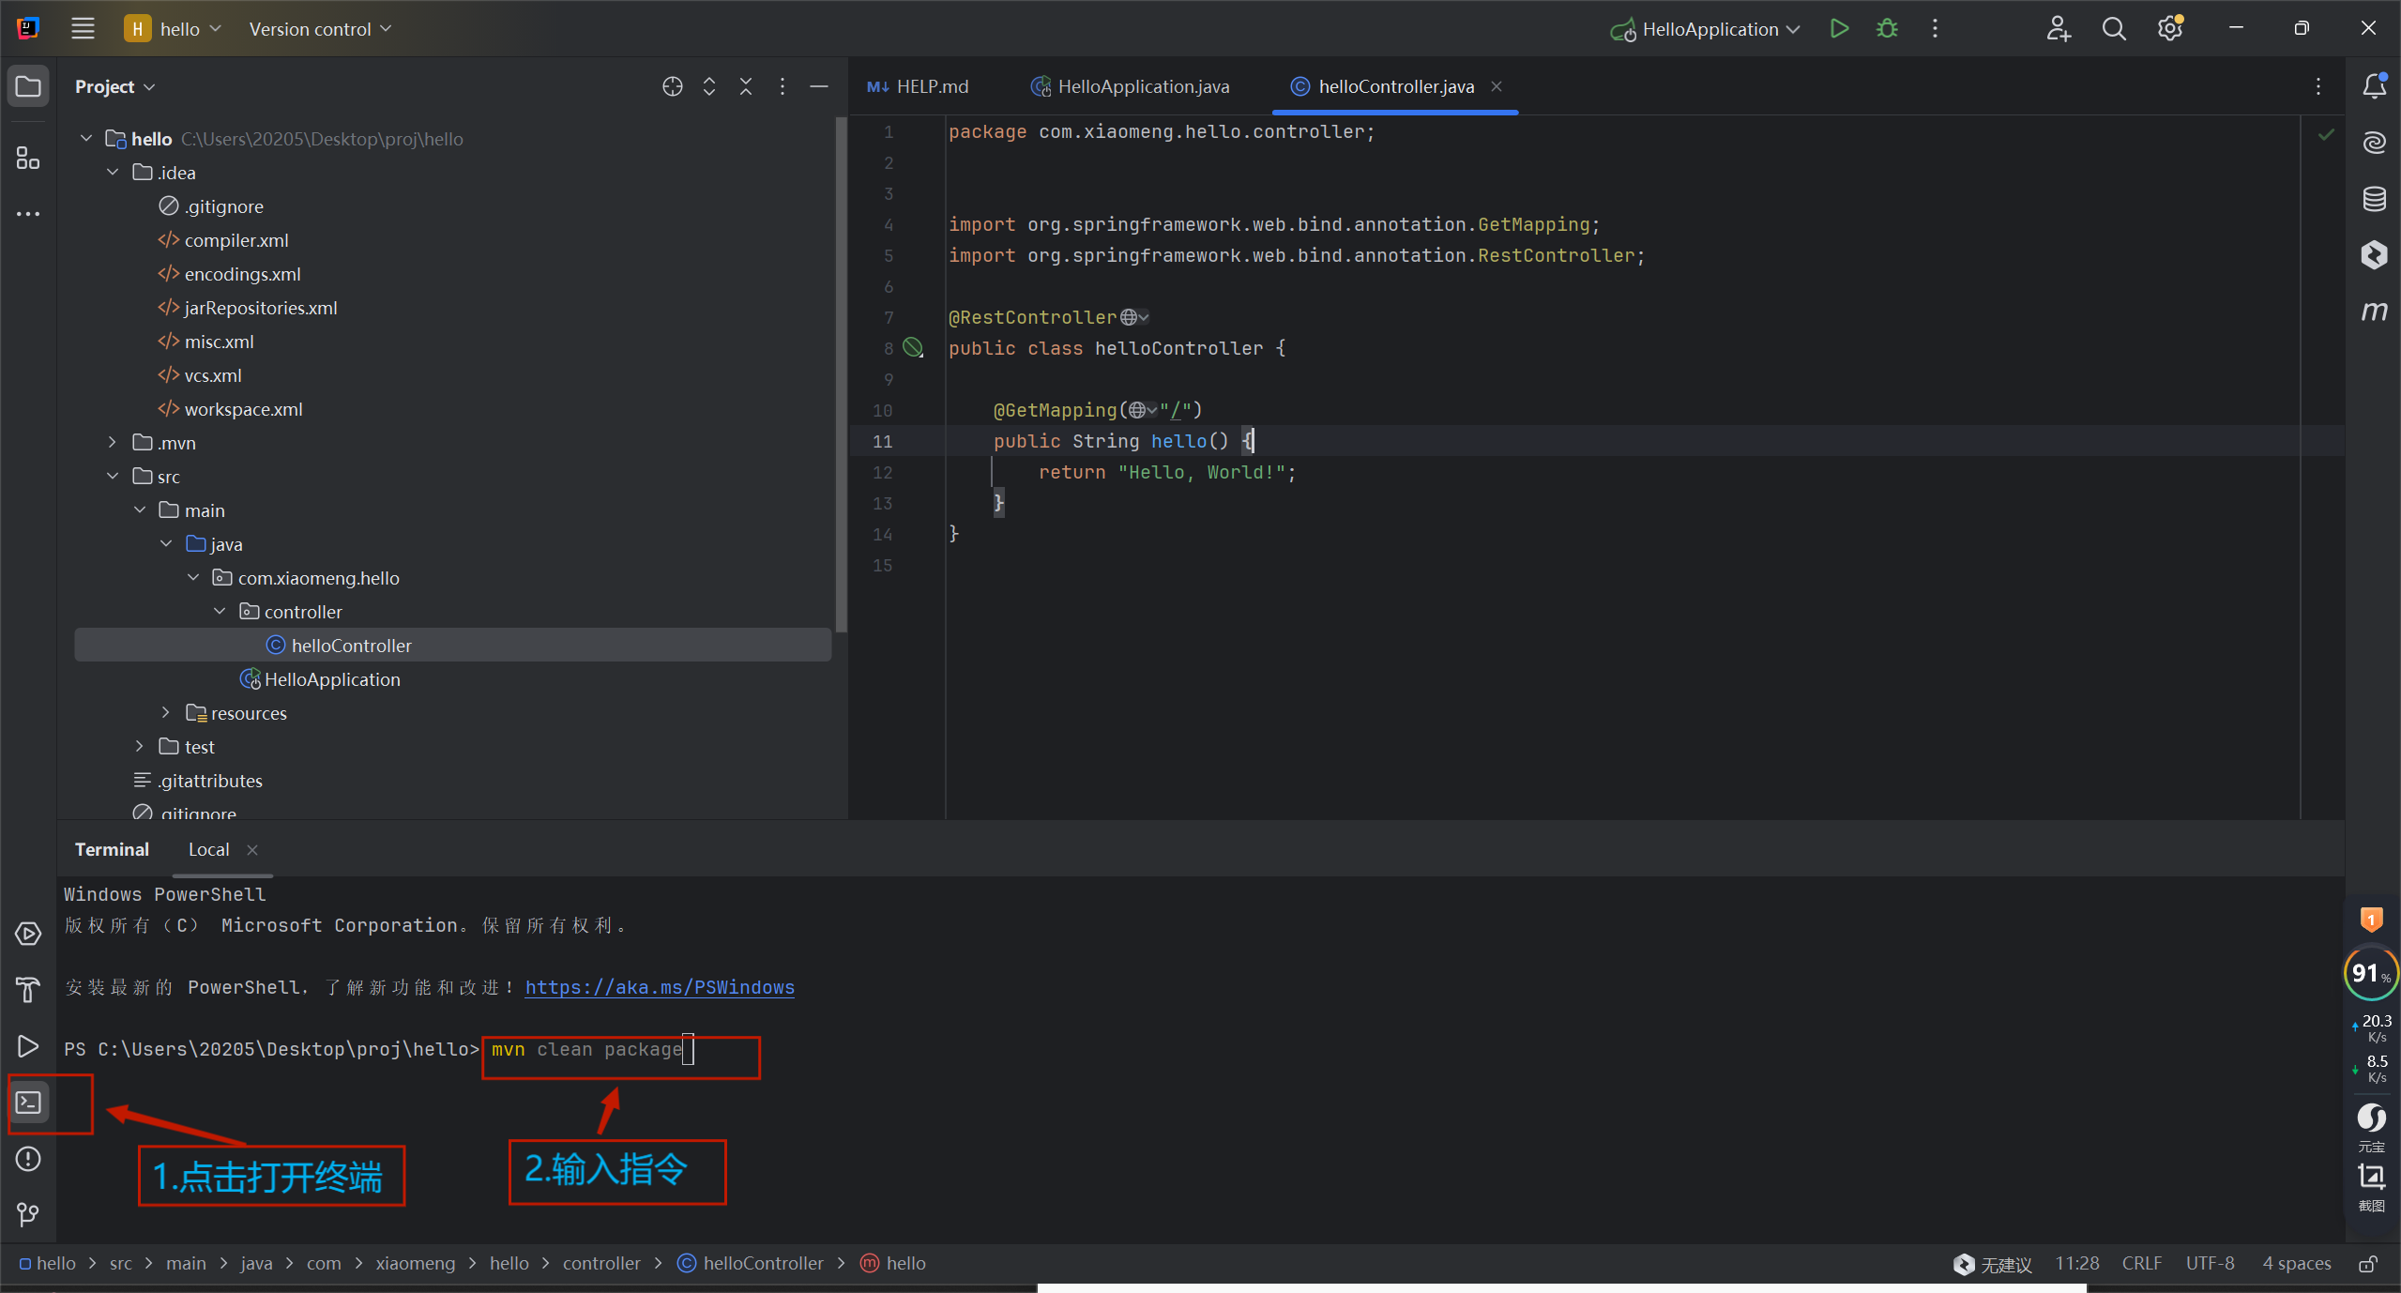Toggle the Terminal tool window button
Image resolution: width=2401 pixels, height=1293 pixels.
[x=28, y=1103]
